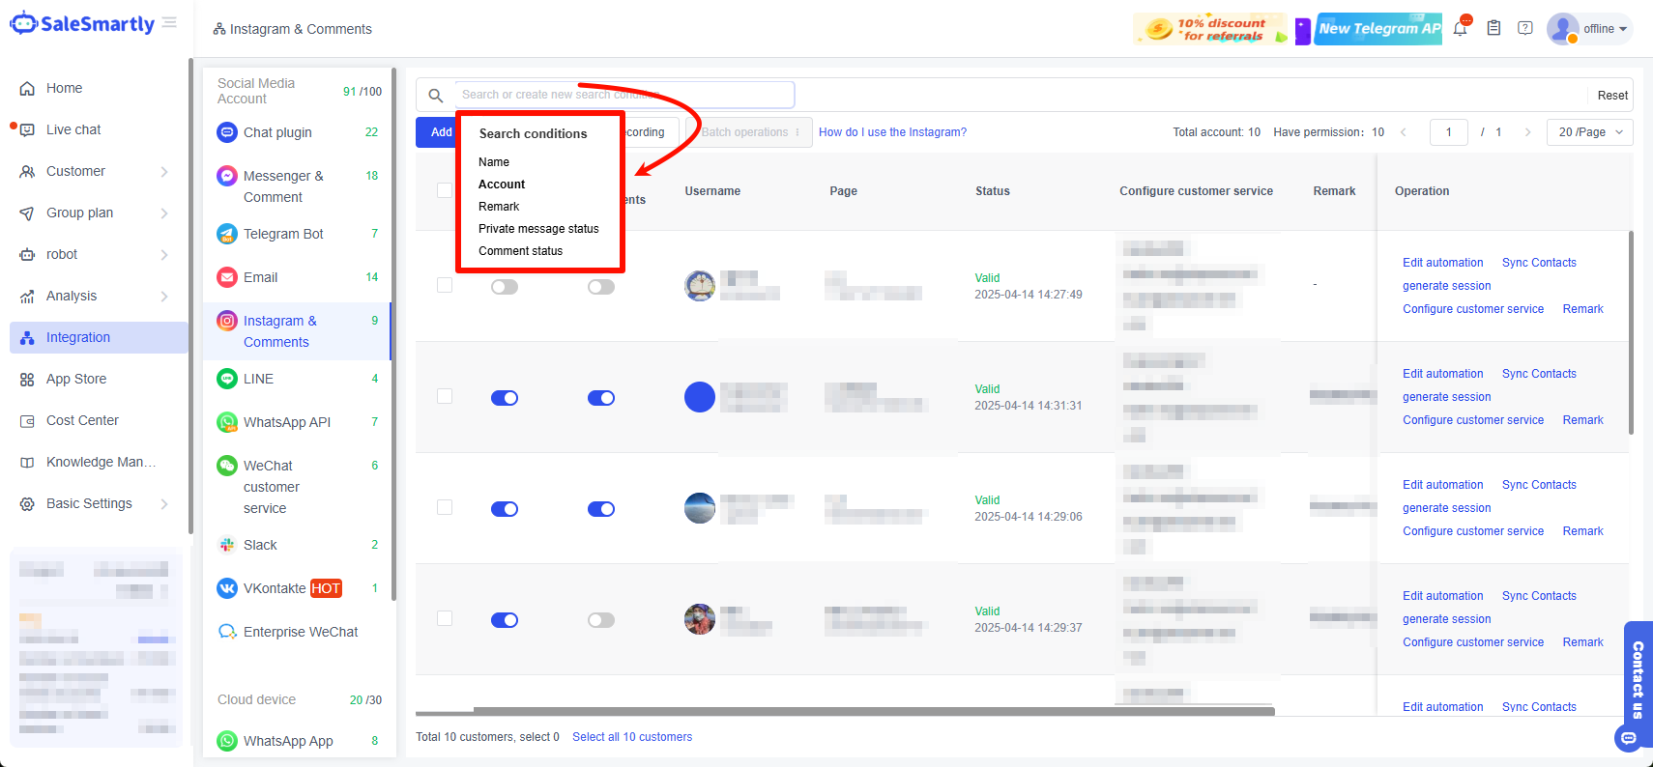Screen dimensions: 1653x767
Task: Select WhatsApp API channel
Action: [x=287, y=422]
